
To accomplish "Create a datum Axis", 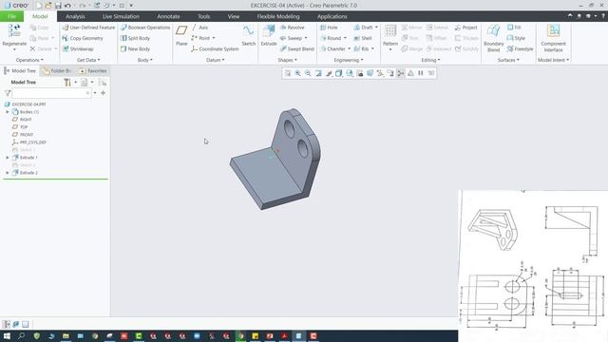I will pyautogui.click(x=199, y=28).
